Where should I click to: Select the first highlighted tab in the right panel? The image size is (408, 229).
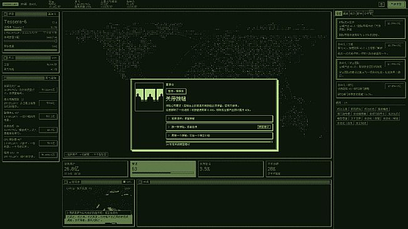point(338,13)
